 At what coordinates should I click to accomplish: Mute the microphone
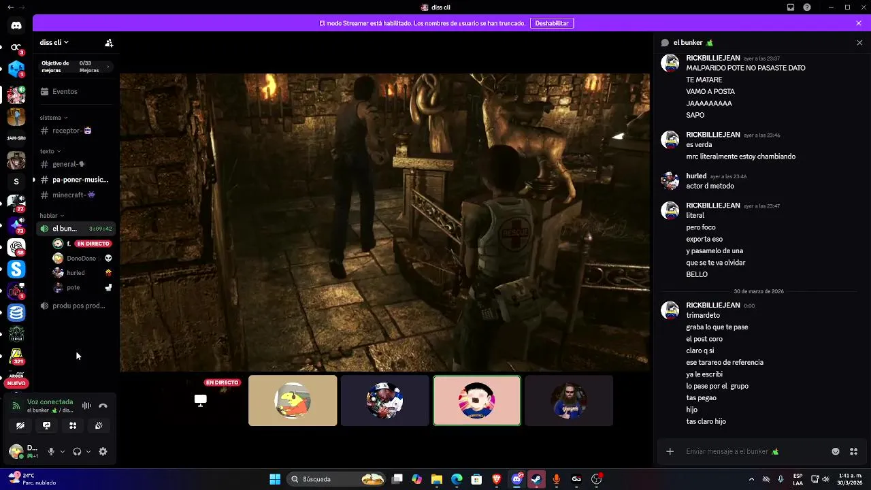(50, 451)
